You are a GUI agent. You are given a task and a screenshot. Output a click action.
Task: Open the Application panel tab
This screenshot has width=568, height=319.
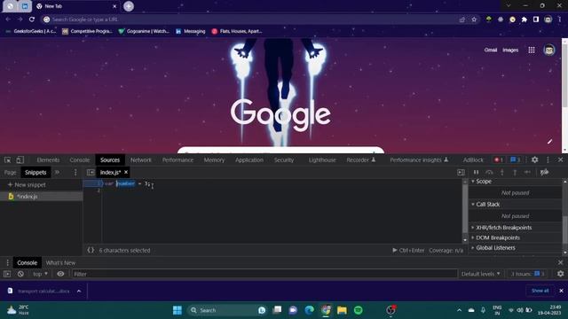pos(249,159)
